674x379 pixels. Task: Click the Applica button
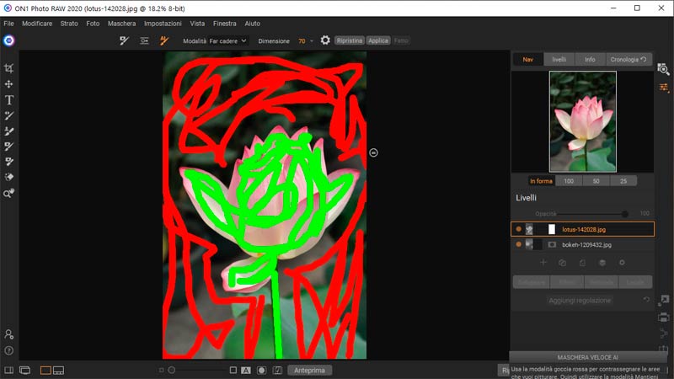click(x=378, y=40)
